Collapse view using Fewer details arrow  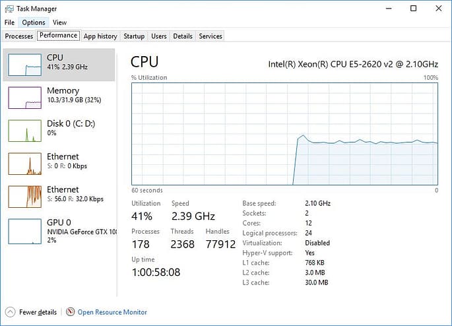click(x=10, y=312)
